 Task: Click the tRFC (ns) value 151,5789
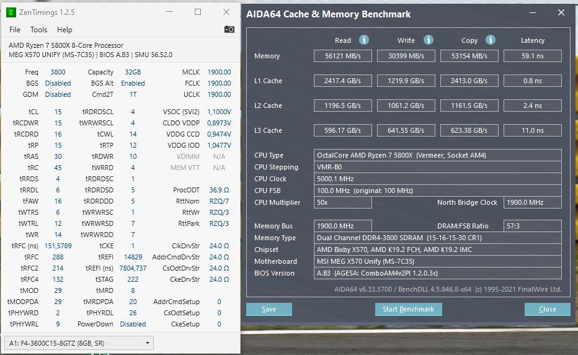(x=58, y=246)
